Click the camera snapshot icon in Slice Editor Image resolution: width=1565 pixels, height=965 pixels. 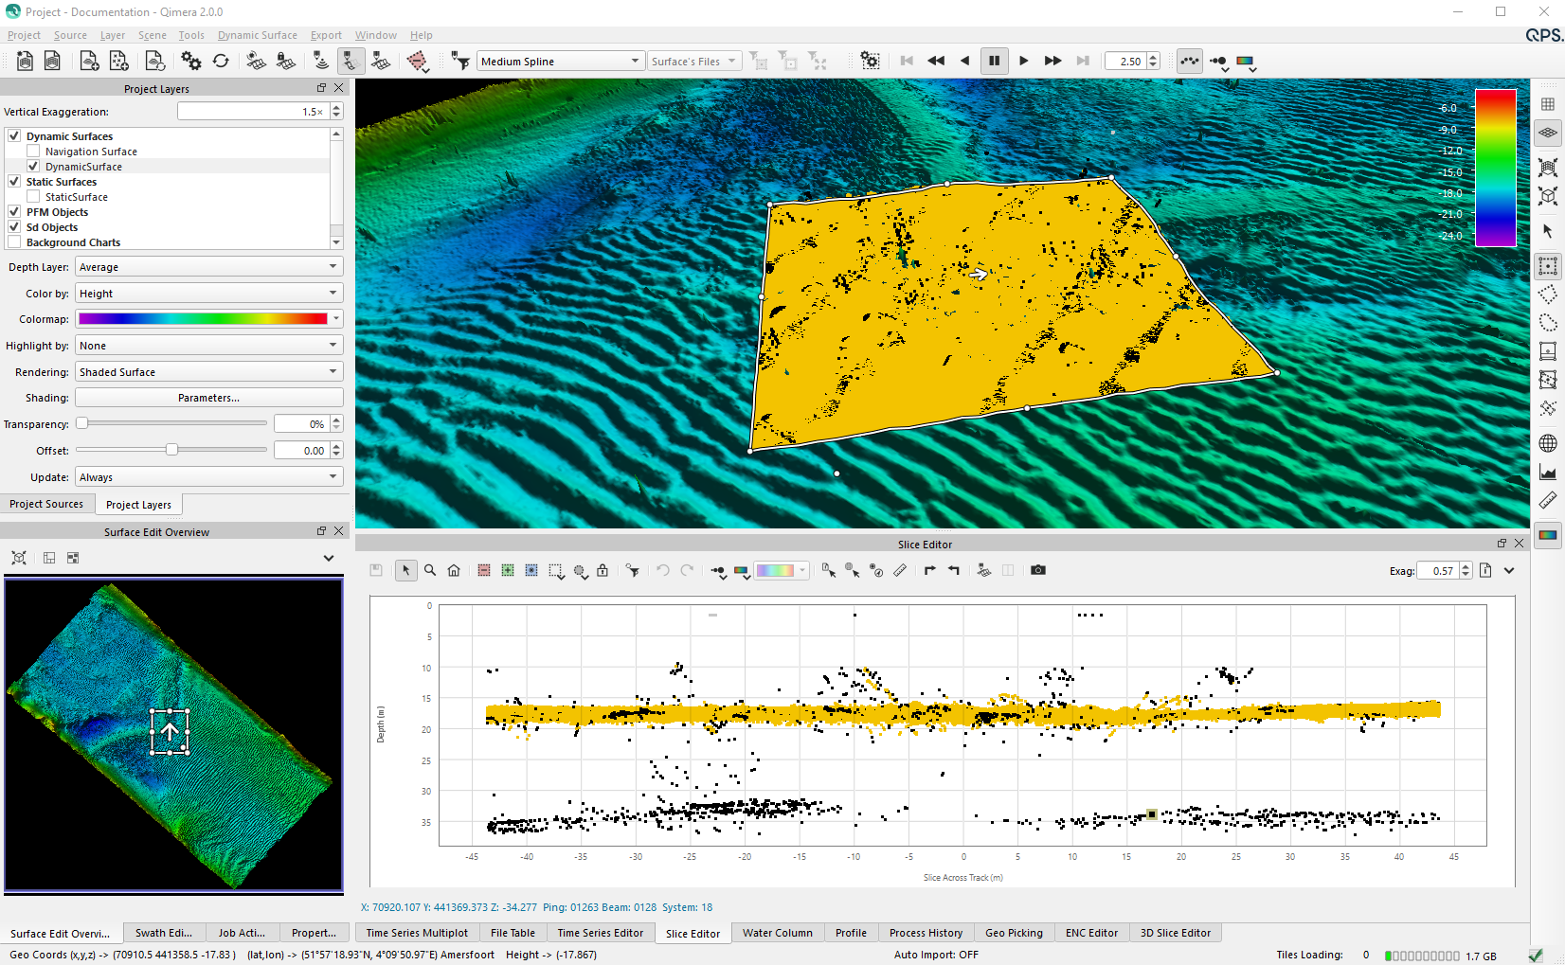click(x=1038, y=570)
